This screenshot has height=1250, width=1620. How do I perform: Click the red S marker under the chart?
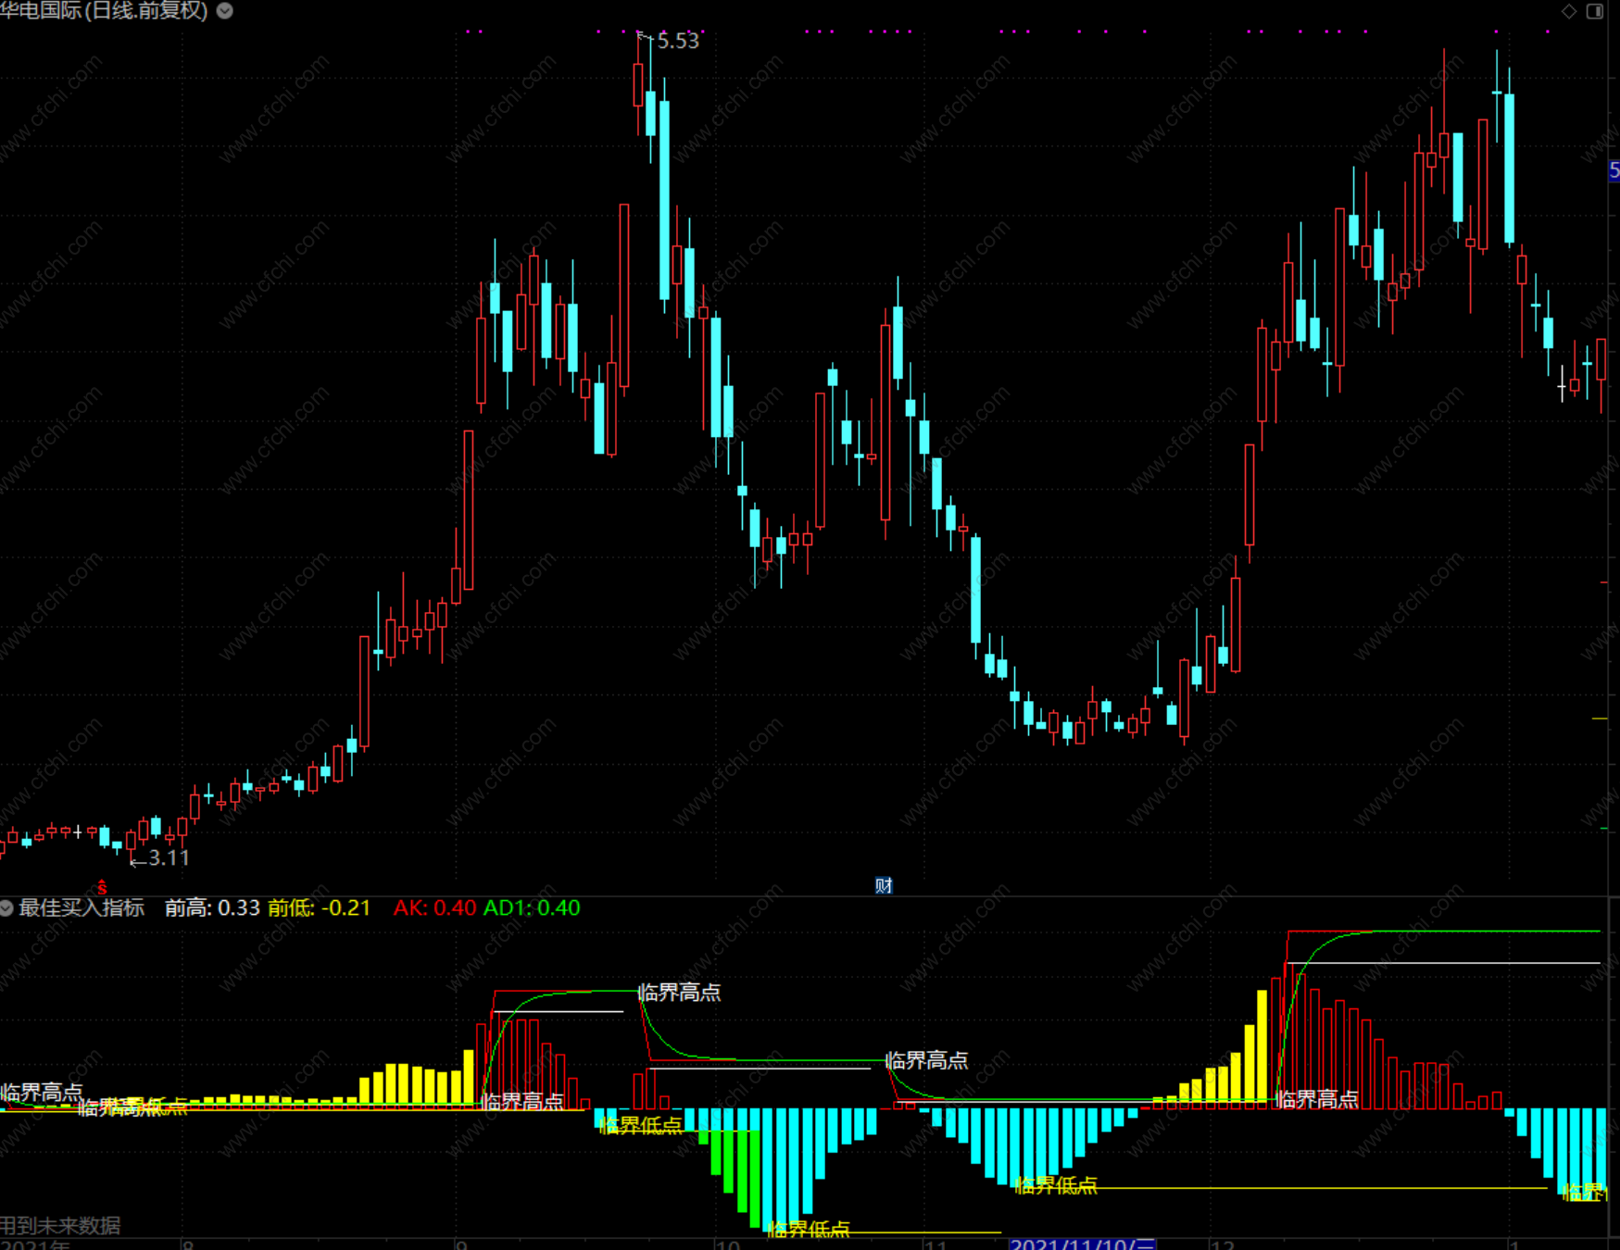click(102, 888)
